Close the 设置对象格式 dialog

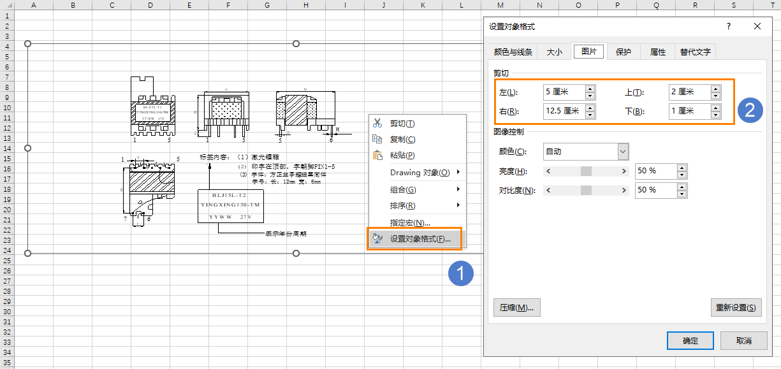(x=757, y=26)
